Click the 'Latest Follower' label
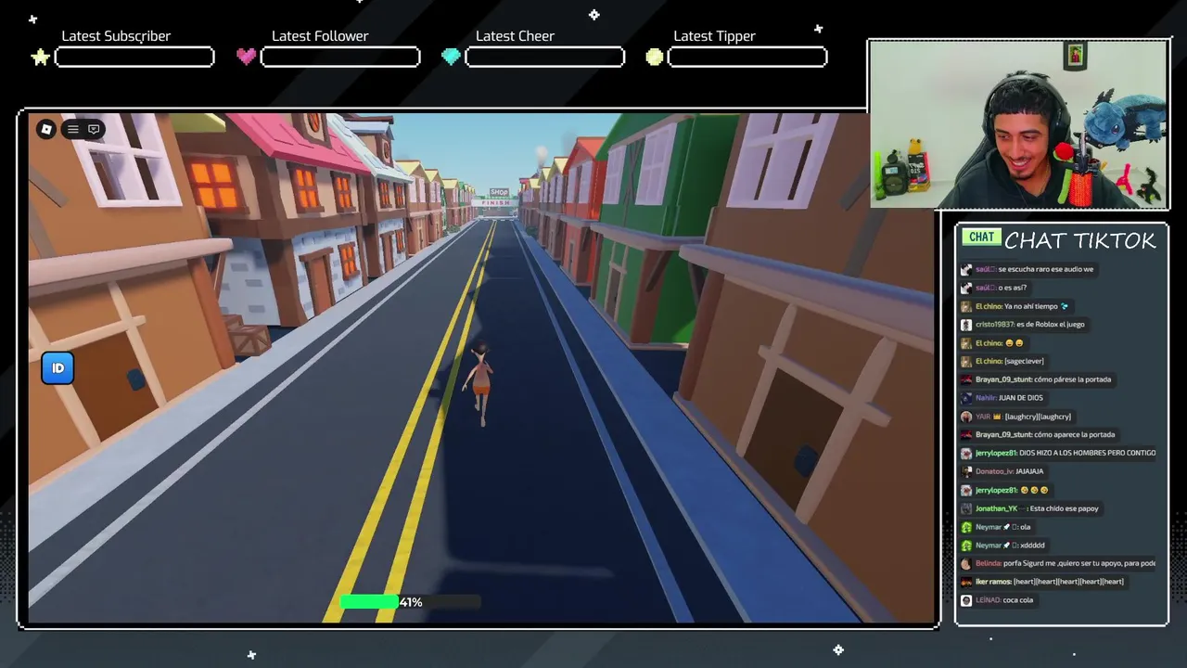Screen dimensions: 1187x668 tap(320, 36)
